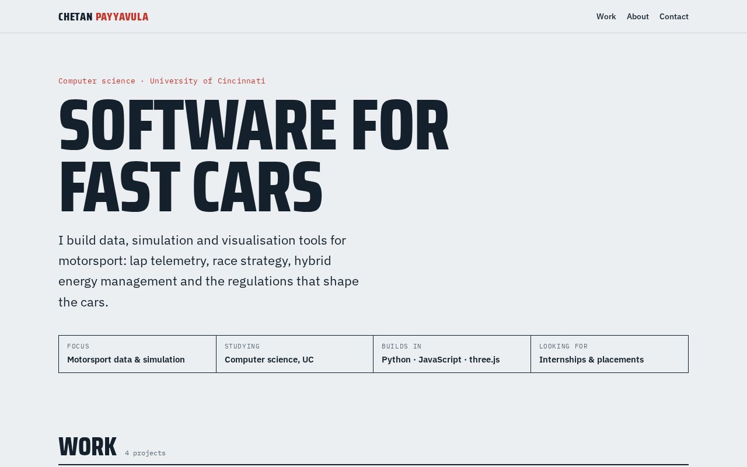Click the red PAYYAVULA part of logo

pos(122,17)
